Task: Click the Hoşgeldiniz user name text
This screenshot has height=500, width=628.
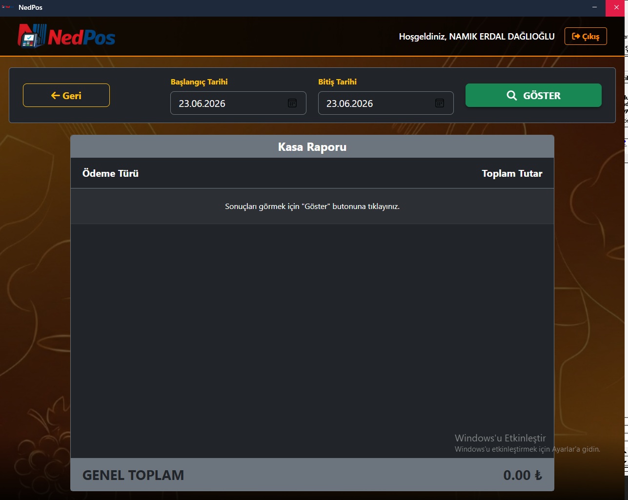Action: [x=477, y=36]
